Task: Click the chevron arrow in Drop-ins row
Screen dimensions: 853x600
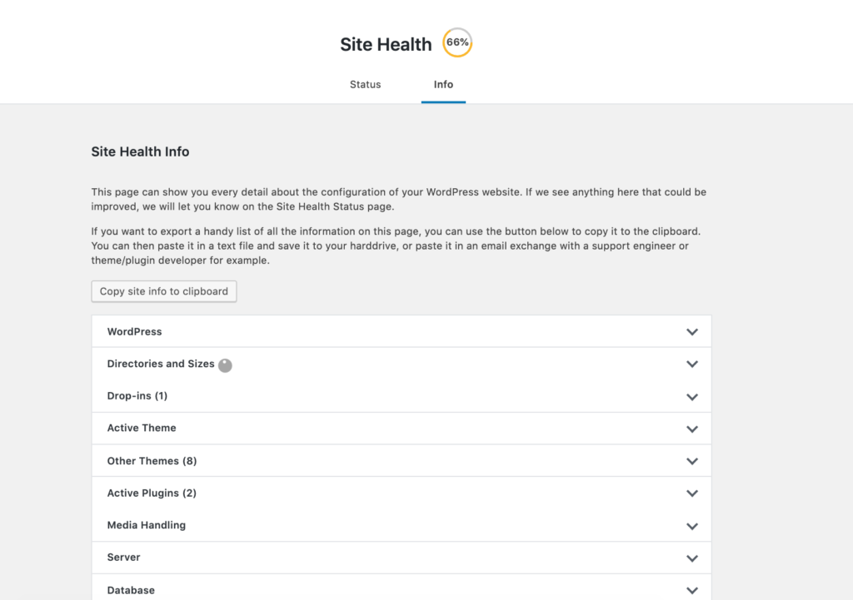Action: coord(692,397)
